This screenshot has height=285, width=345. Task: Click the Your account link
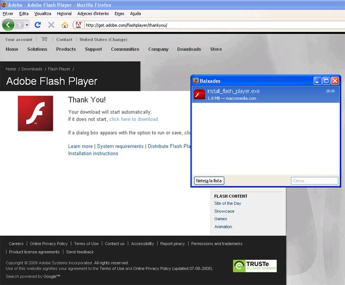pyautogui.click(x=18, y=40)
